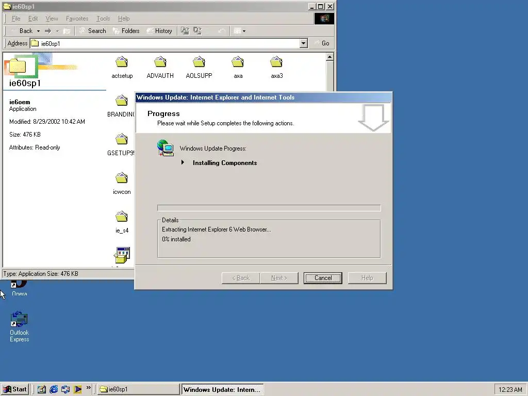Image resolution: width=528 pixels, height=396 pixels.
Task: Click the Forward arrow toolbar button
Action: [x=48, y=31]
